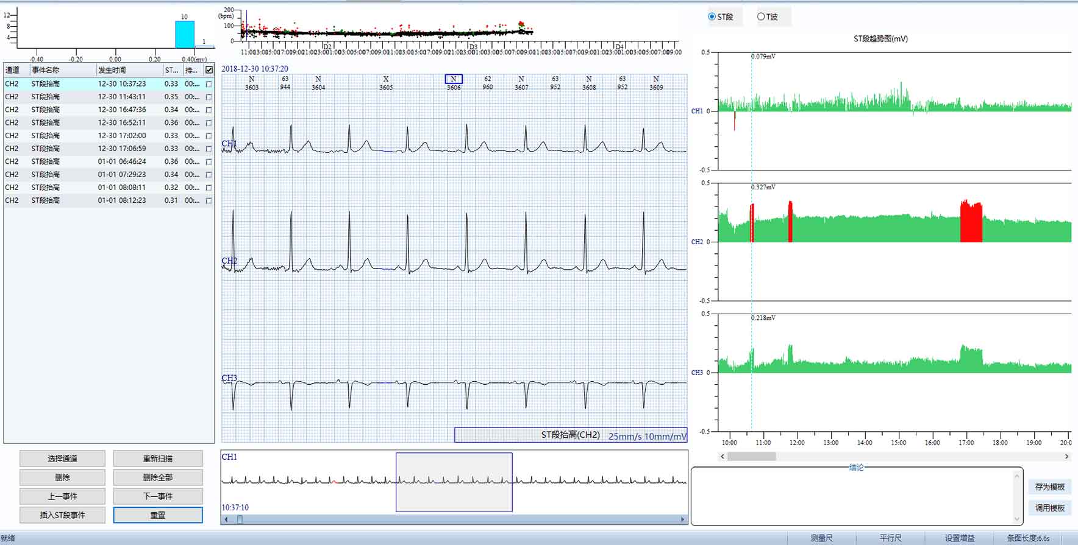Image resolution: width=1078 pixels, height=545 pixels.
Task: Tick the checkbox for event 01-01 06:46:24
Action: click(x=209, y=162)
